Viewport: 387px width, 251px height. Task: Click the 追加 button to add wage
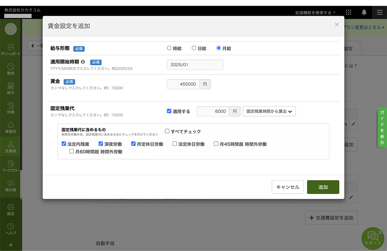(x=323, y=187)
